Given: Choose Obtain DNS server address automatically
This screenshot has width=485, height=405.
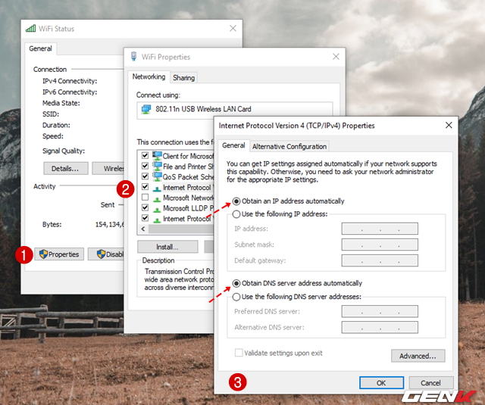Looking at the screenshot, I should pyautogui.click(x=238, y=282).
